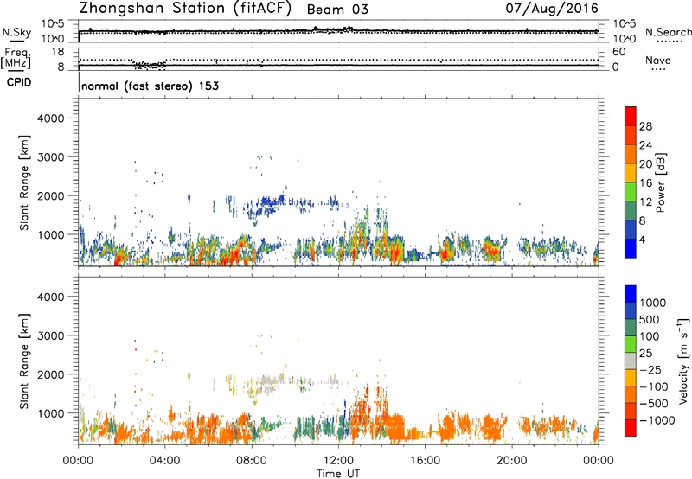This screenshot has width=692, height=479.
Task: Click the "Zhongshan Station (fitACF)" title
Action: [185, 9]
